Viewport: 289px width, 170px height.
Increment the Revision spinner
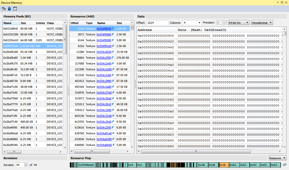(26, 163)
